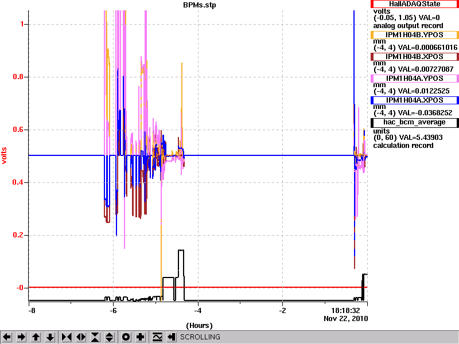
Task: Click the -2 hours x-axis tick label
Action: pyautogui.click(x=282, y=311)
